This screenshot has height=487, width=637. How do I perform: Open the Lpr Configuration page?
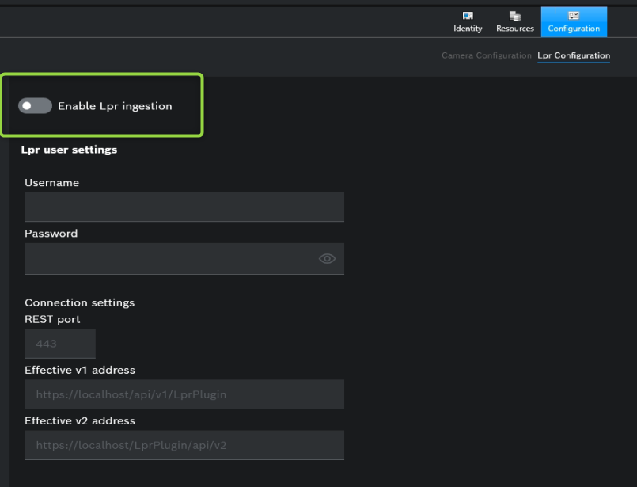(573, 55)
